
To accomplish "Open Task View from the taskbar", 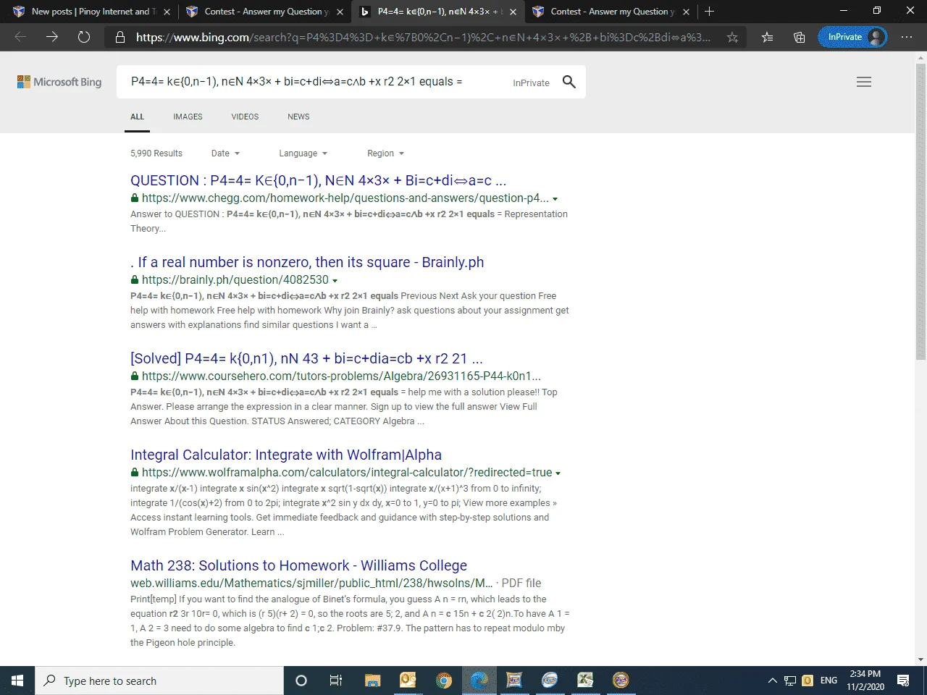I will point(336,681).
